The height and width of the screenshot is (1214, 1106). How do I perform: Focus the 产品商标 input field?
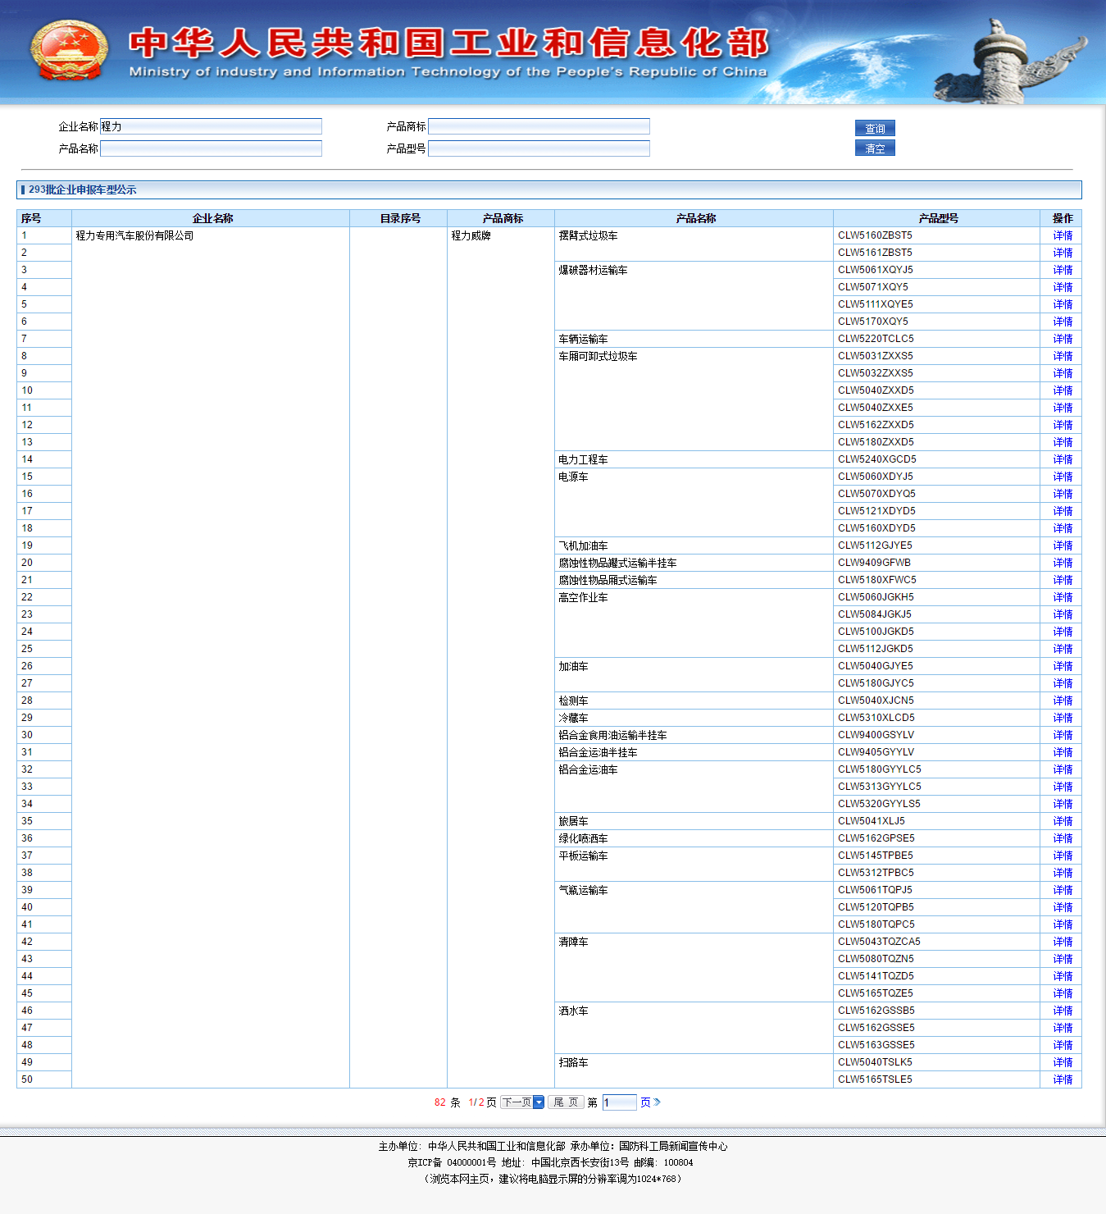click(x=539, y=126)
